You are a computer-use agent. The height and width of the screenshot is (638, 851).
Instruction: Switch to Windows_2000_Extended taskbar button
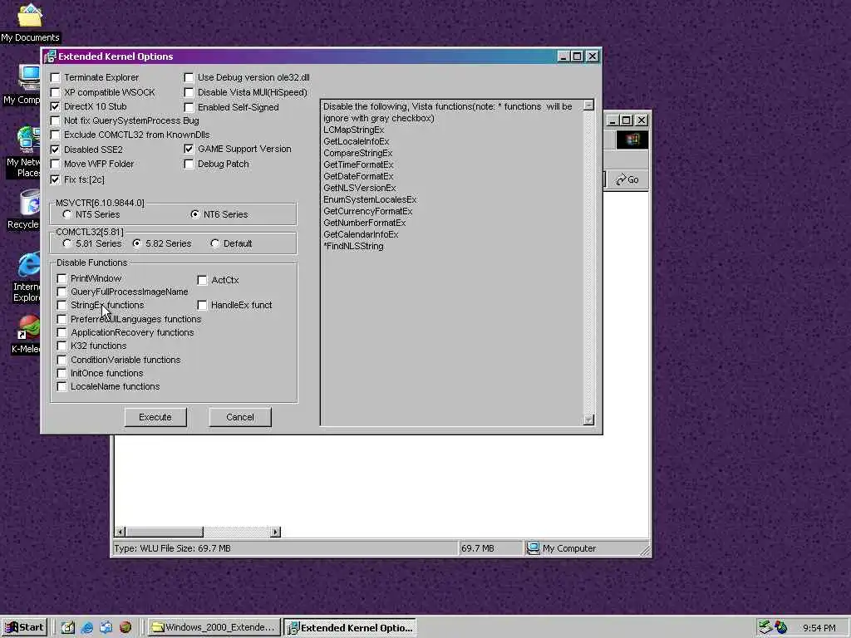214,627
